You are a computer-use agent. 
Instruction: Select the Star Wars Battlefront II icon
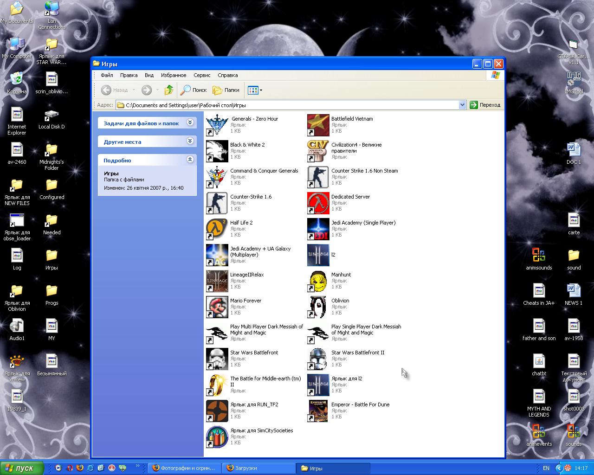[x=318, y=359]
